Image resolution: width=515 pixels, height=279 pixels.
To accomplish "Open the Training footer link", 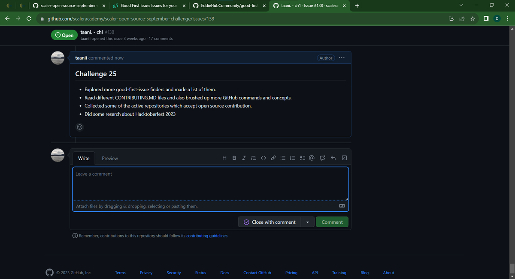I will pyautogui.click(x=339, y=273).
